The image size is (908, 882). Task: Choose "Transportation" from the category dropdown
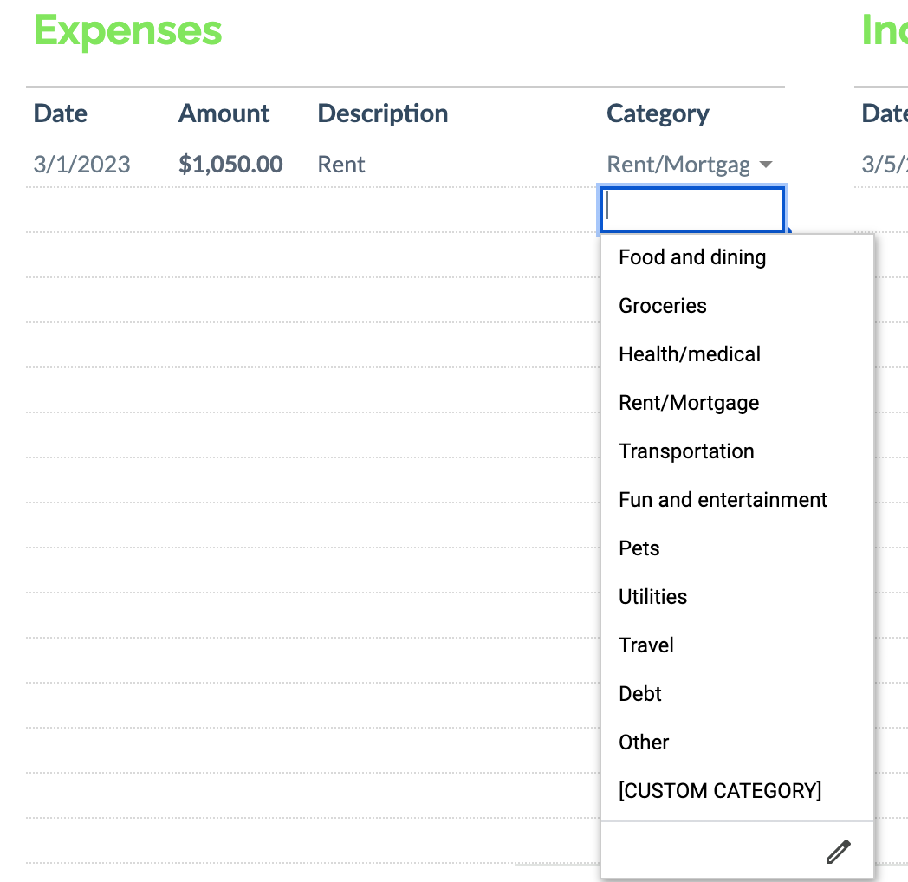[686, 451]
